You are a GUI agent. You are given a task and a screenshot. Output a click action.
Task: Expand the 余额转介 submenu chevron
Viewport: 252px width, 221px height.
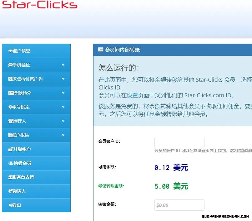point(63,93)
